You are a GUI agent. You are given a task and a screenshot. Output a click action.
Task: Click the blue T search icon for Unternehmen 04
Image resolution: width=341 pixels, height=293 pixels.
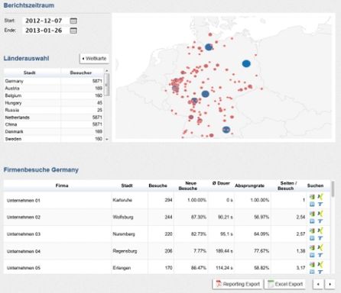pyautogui.click(x=320, y=255)
